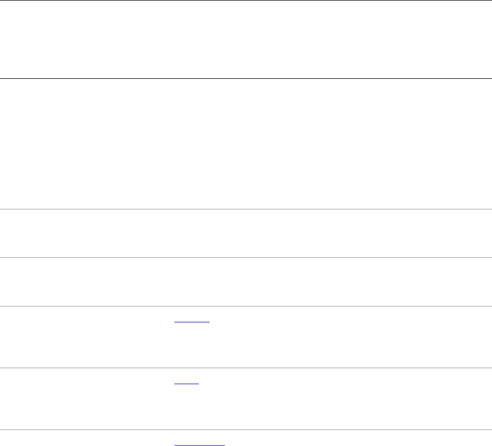Select the partially visible bottom row
This screenshot has height=446, width=492.
(246, 438)
